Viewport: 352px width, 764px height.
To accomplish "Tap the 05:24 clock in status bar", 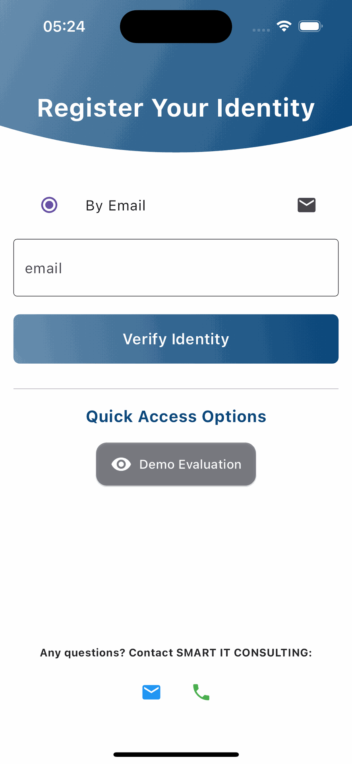I will pyautogui.click(x=64, y=27).
